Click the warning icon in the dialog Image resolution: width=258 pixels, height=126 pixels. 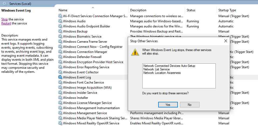click(x=135, y=52)
